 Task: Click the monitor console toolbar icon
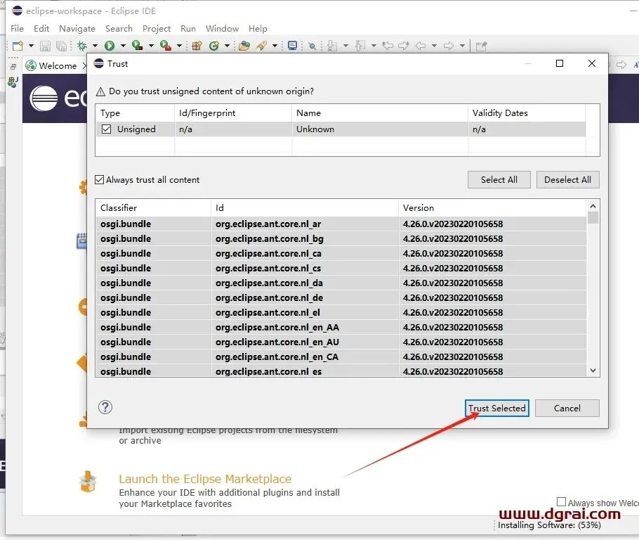tap(292, 45)
